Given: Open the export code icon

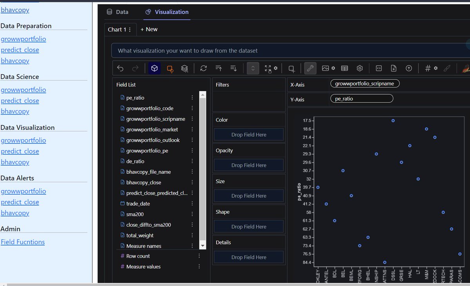Looking at the screenshot, I should click(379, 68).
